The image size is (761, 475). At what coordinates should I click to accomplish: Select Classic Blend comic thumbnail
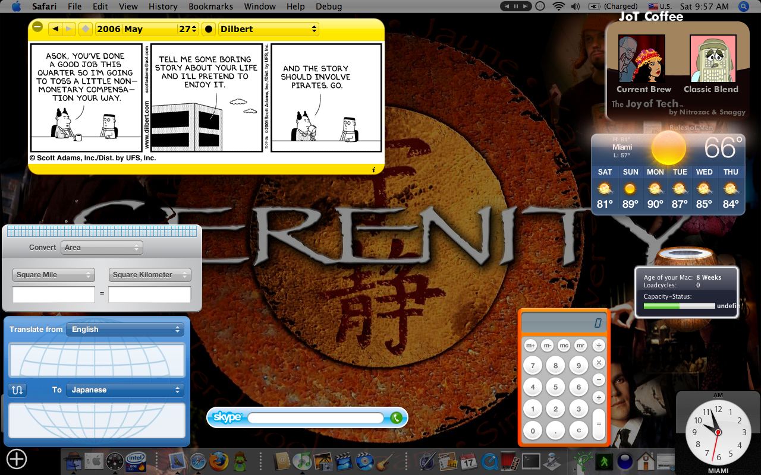pyautogui.click(x=713, y=59)
